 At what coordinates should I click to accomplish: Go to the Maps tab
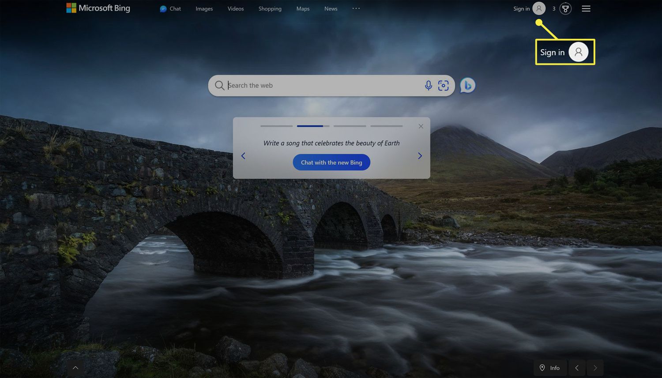(x=303, y=9)
